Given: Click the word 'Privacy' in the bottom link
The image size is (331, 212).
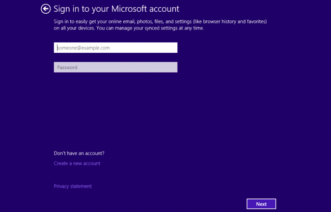Looking at the screenshot, I should click(x=62, y=187).
